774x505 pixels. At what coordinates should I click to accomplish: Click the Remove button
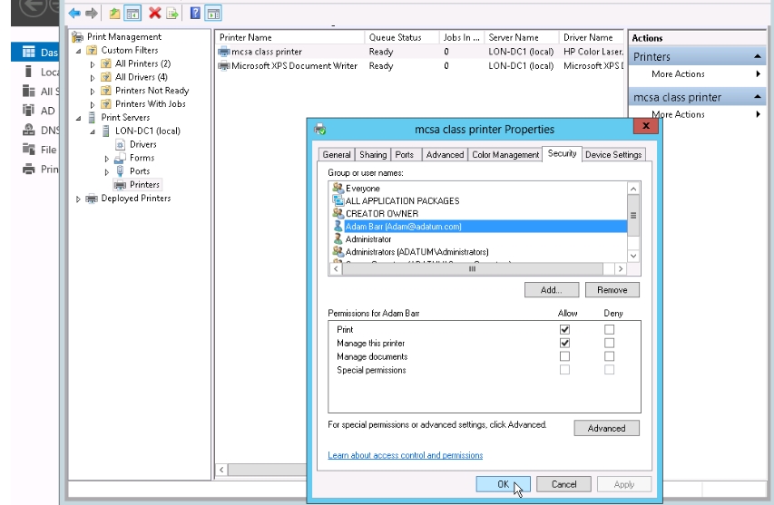(612, 290)
